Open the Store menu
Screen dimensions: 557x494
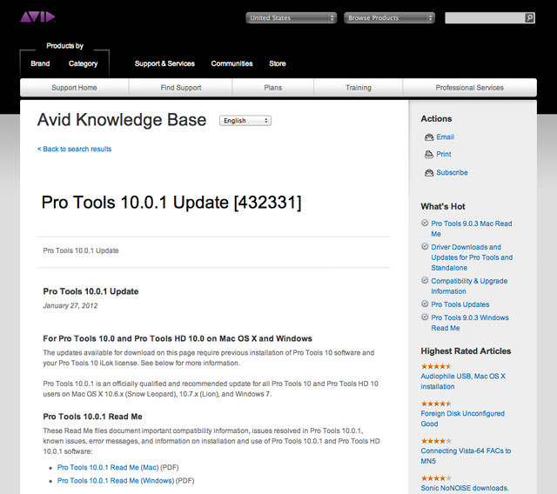tap(278, 63)
